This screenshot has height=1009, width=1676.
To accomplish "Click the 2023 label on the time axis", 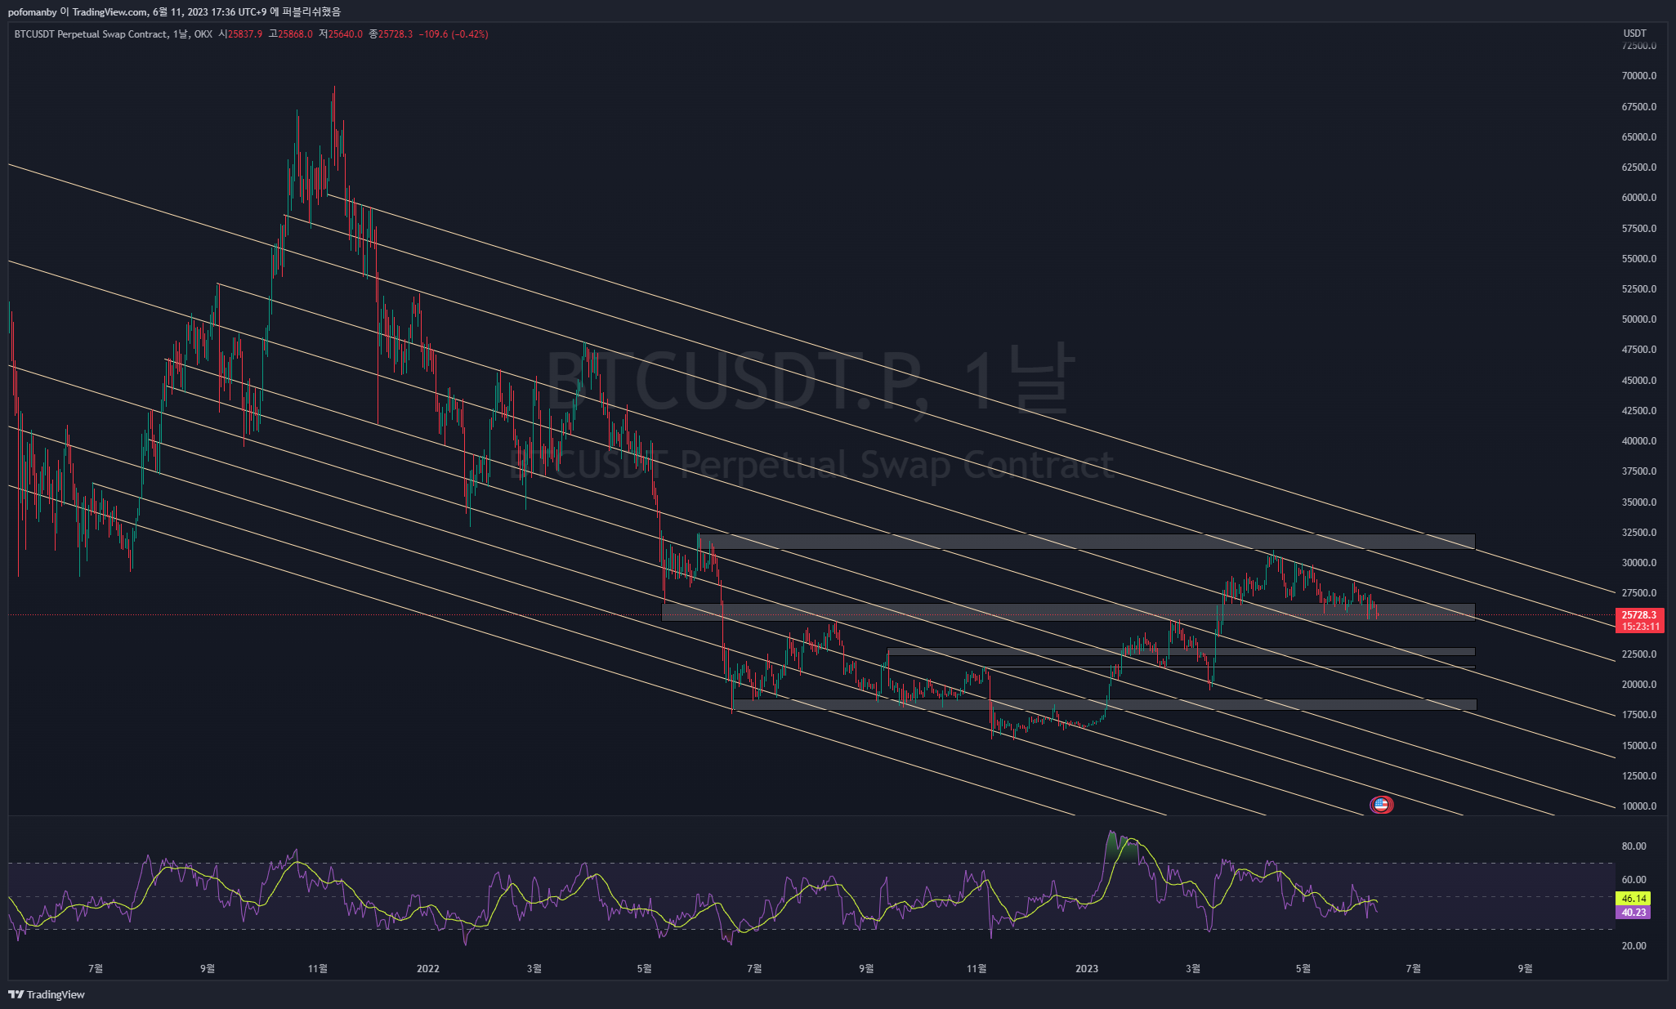I will [1086, 969].
